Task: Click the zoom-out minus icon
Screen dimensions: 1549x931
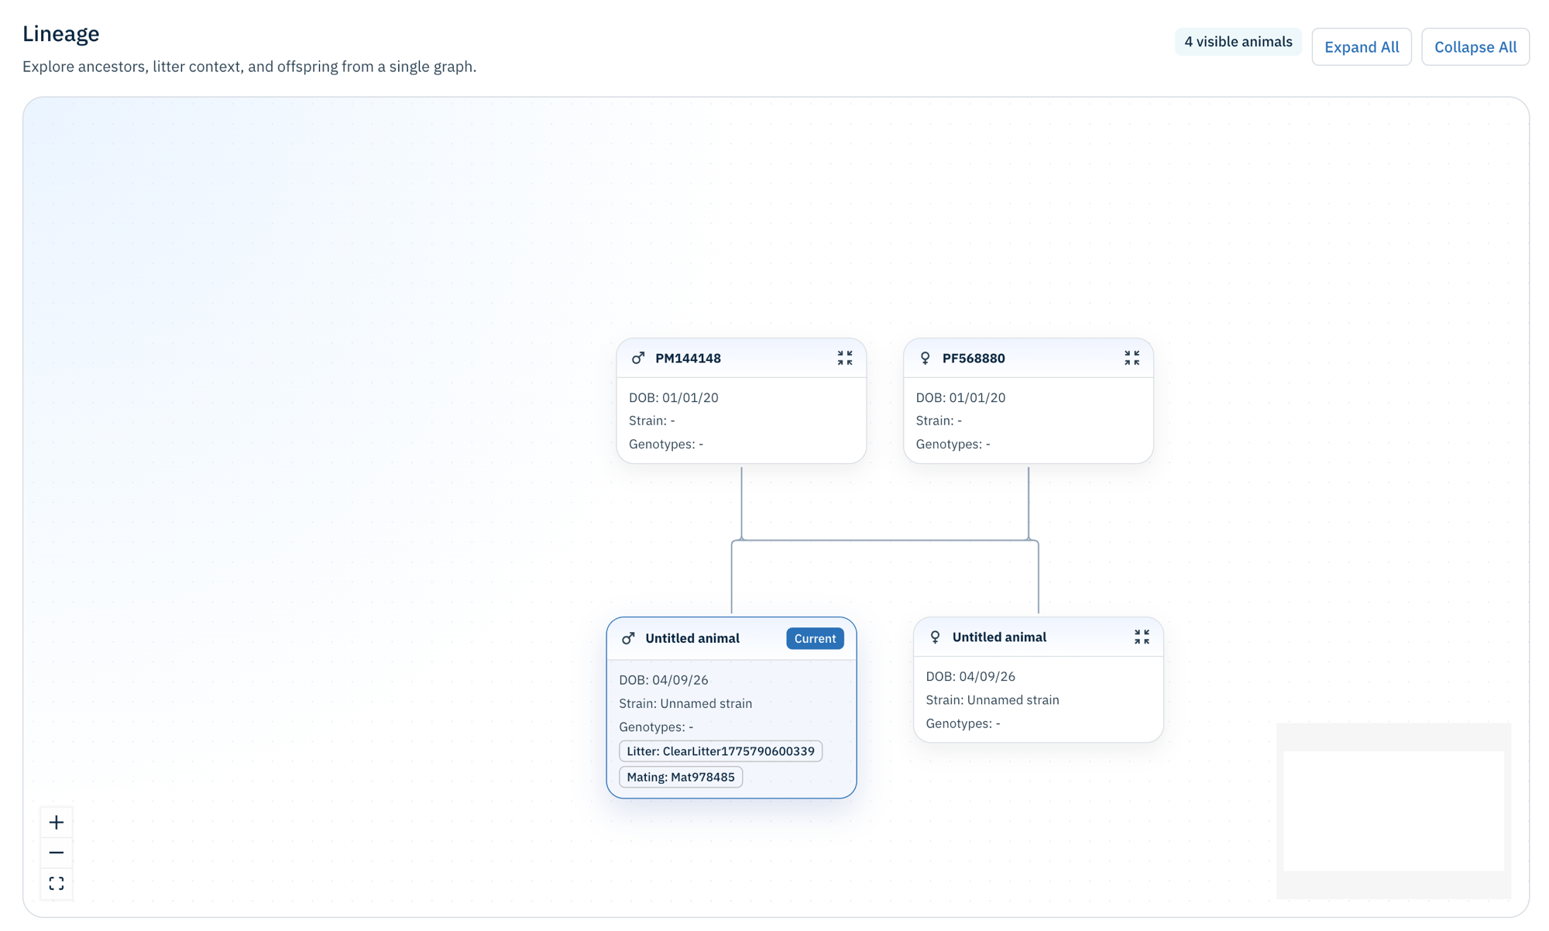Action: [x=56, y=852]
